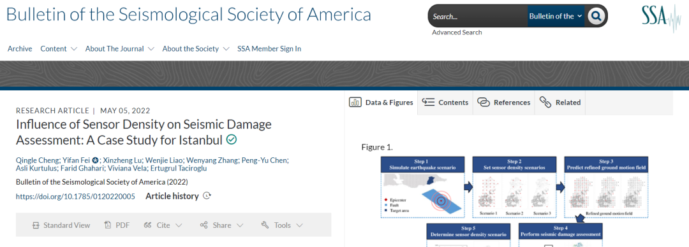
Task: Open the Data & Figures tab
Action: pos(381,102)
